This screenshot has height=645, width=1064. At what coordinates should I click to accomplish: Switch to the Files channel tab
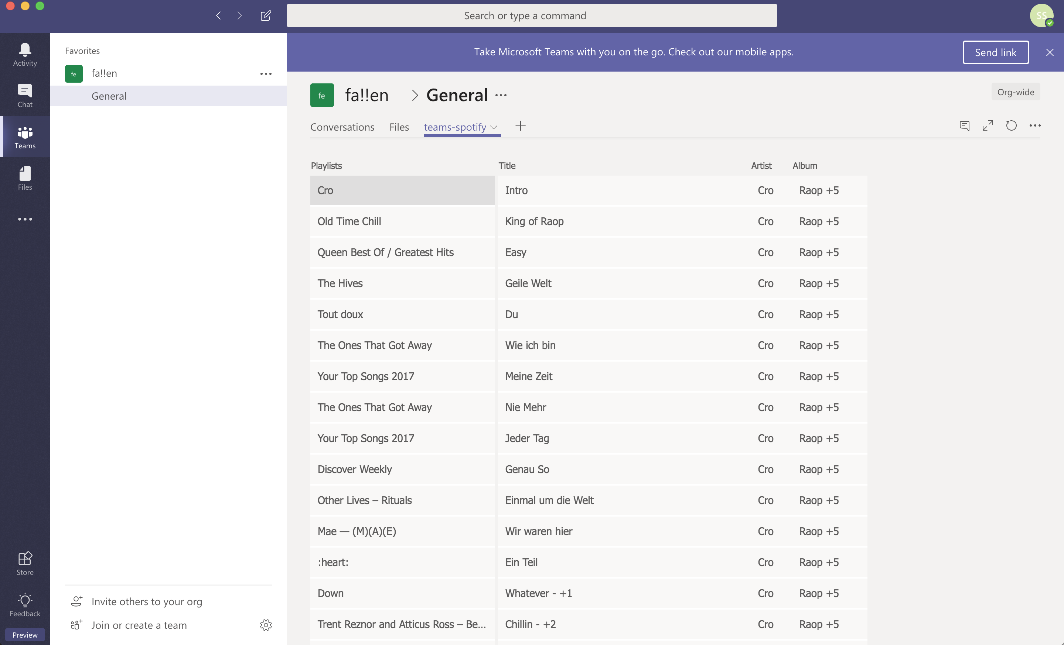point(399,127)
